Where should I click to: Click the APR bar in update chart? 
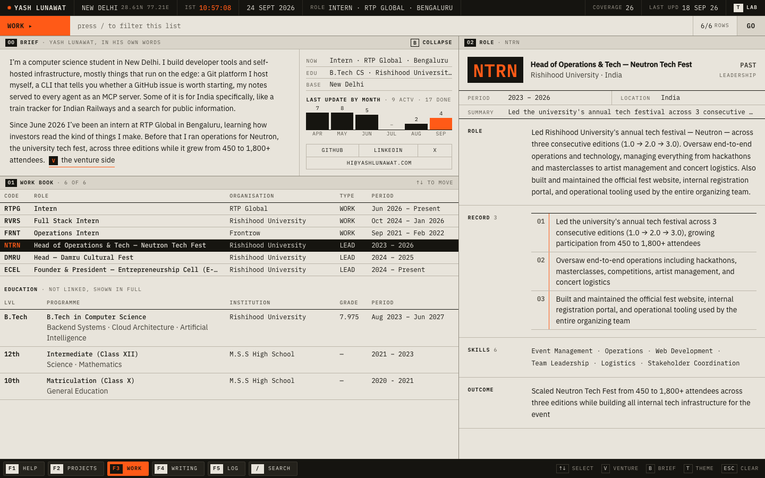coord(318,121)
